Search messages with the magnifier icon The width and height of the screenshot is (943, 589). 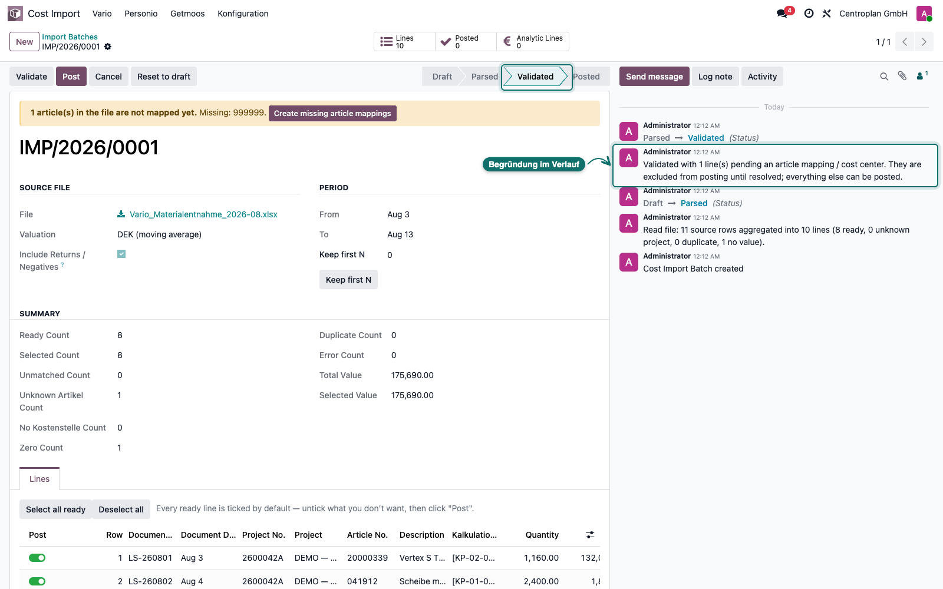pyautogui.click(x=884, y=77)
